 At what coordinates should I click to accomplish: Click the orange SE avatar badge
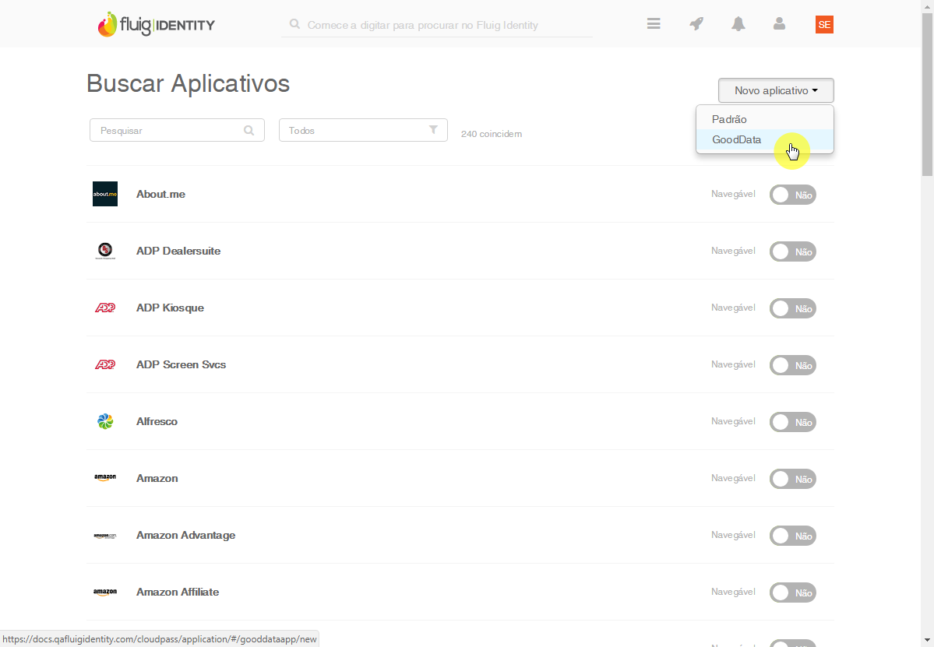click(x=824, y=25)
